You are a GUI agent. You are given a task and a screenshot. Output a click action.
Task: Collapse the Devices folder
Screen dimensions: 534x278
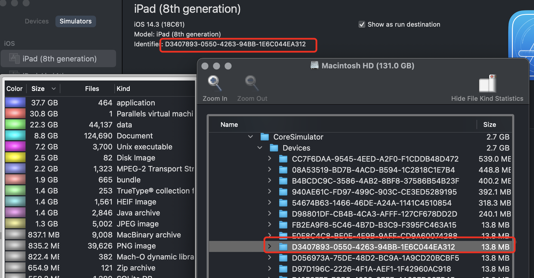tap(260, 148)
